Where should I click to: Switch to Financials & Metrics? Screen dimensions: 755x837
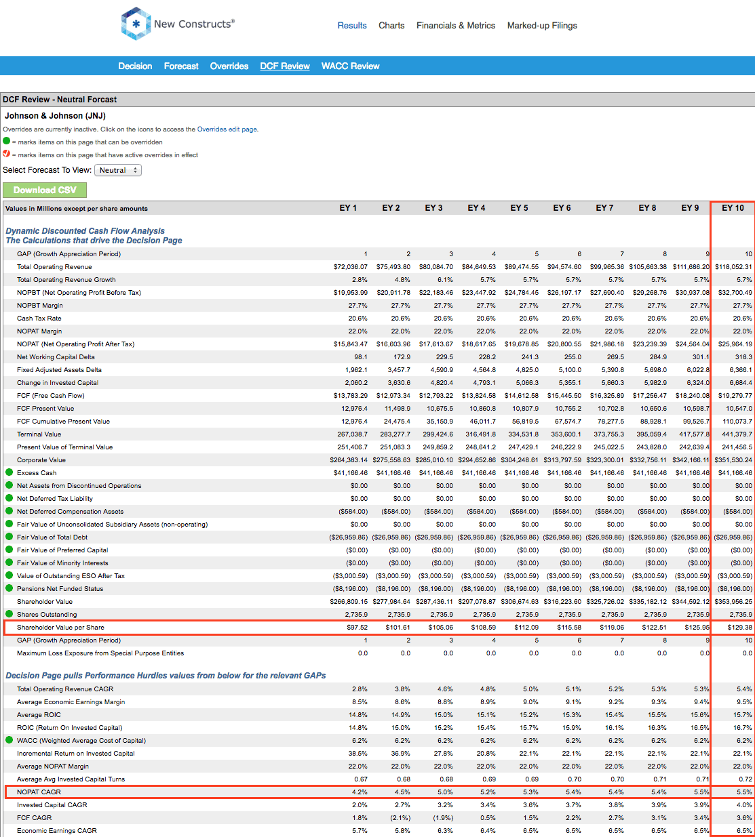(x=456, y=26)
